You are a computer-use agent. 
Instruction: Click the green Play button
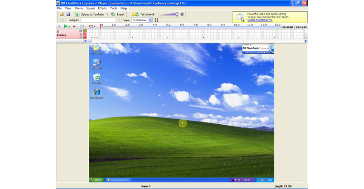click(66, 26)
